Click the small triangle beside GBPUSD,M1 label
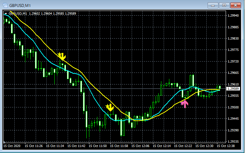The height and width of the screenshot is (153, 245). click(6, 14)
